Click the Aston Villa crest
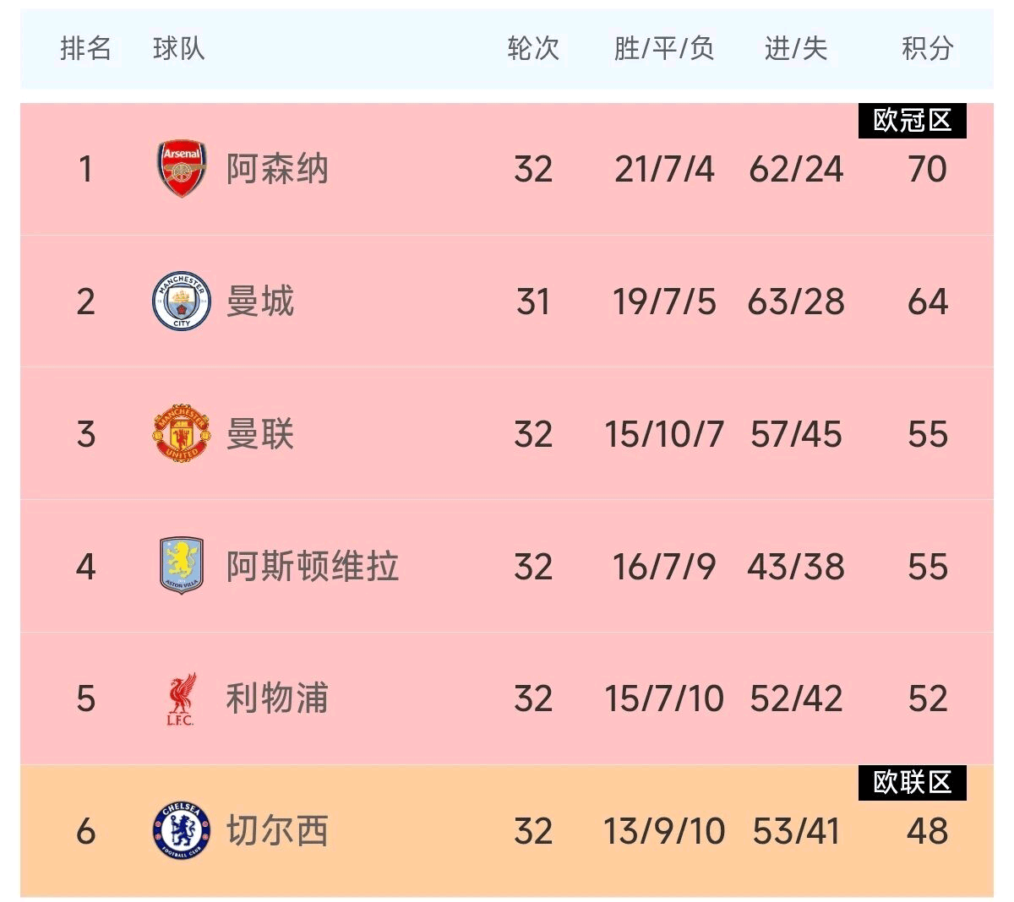The image size is (1014, 902). tap(182, 566)
